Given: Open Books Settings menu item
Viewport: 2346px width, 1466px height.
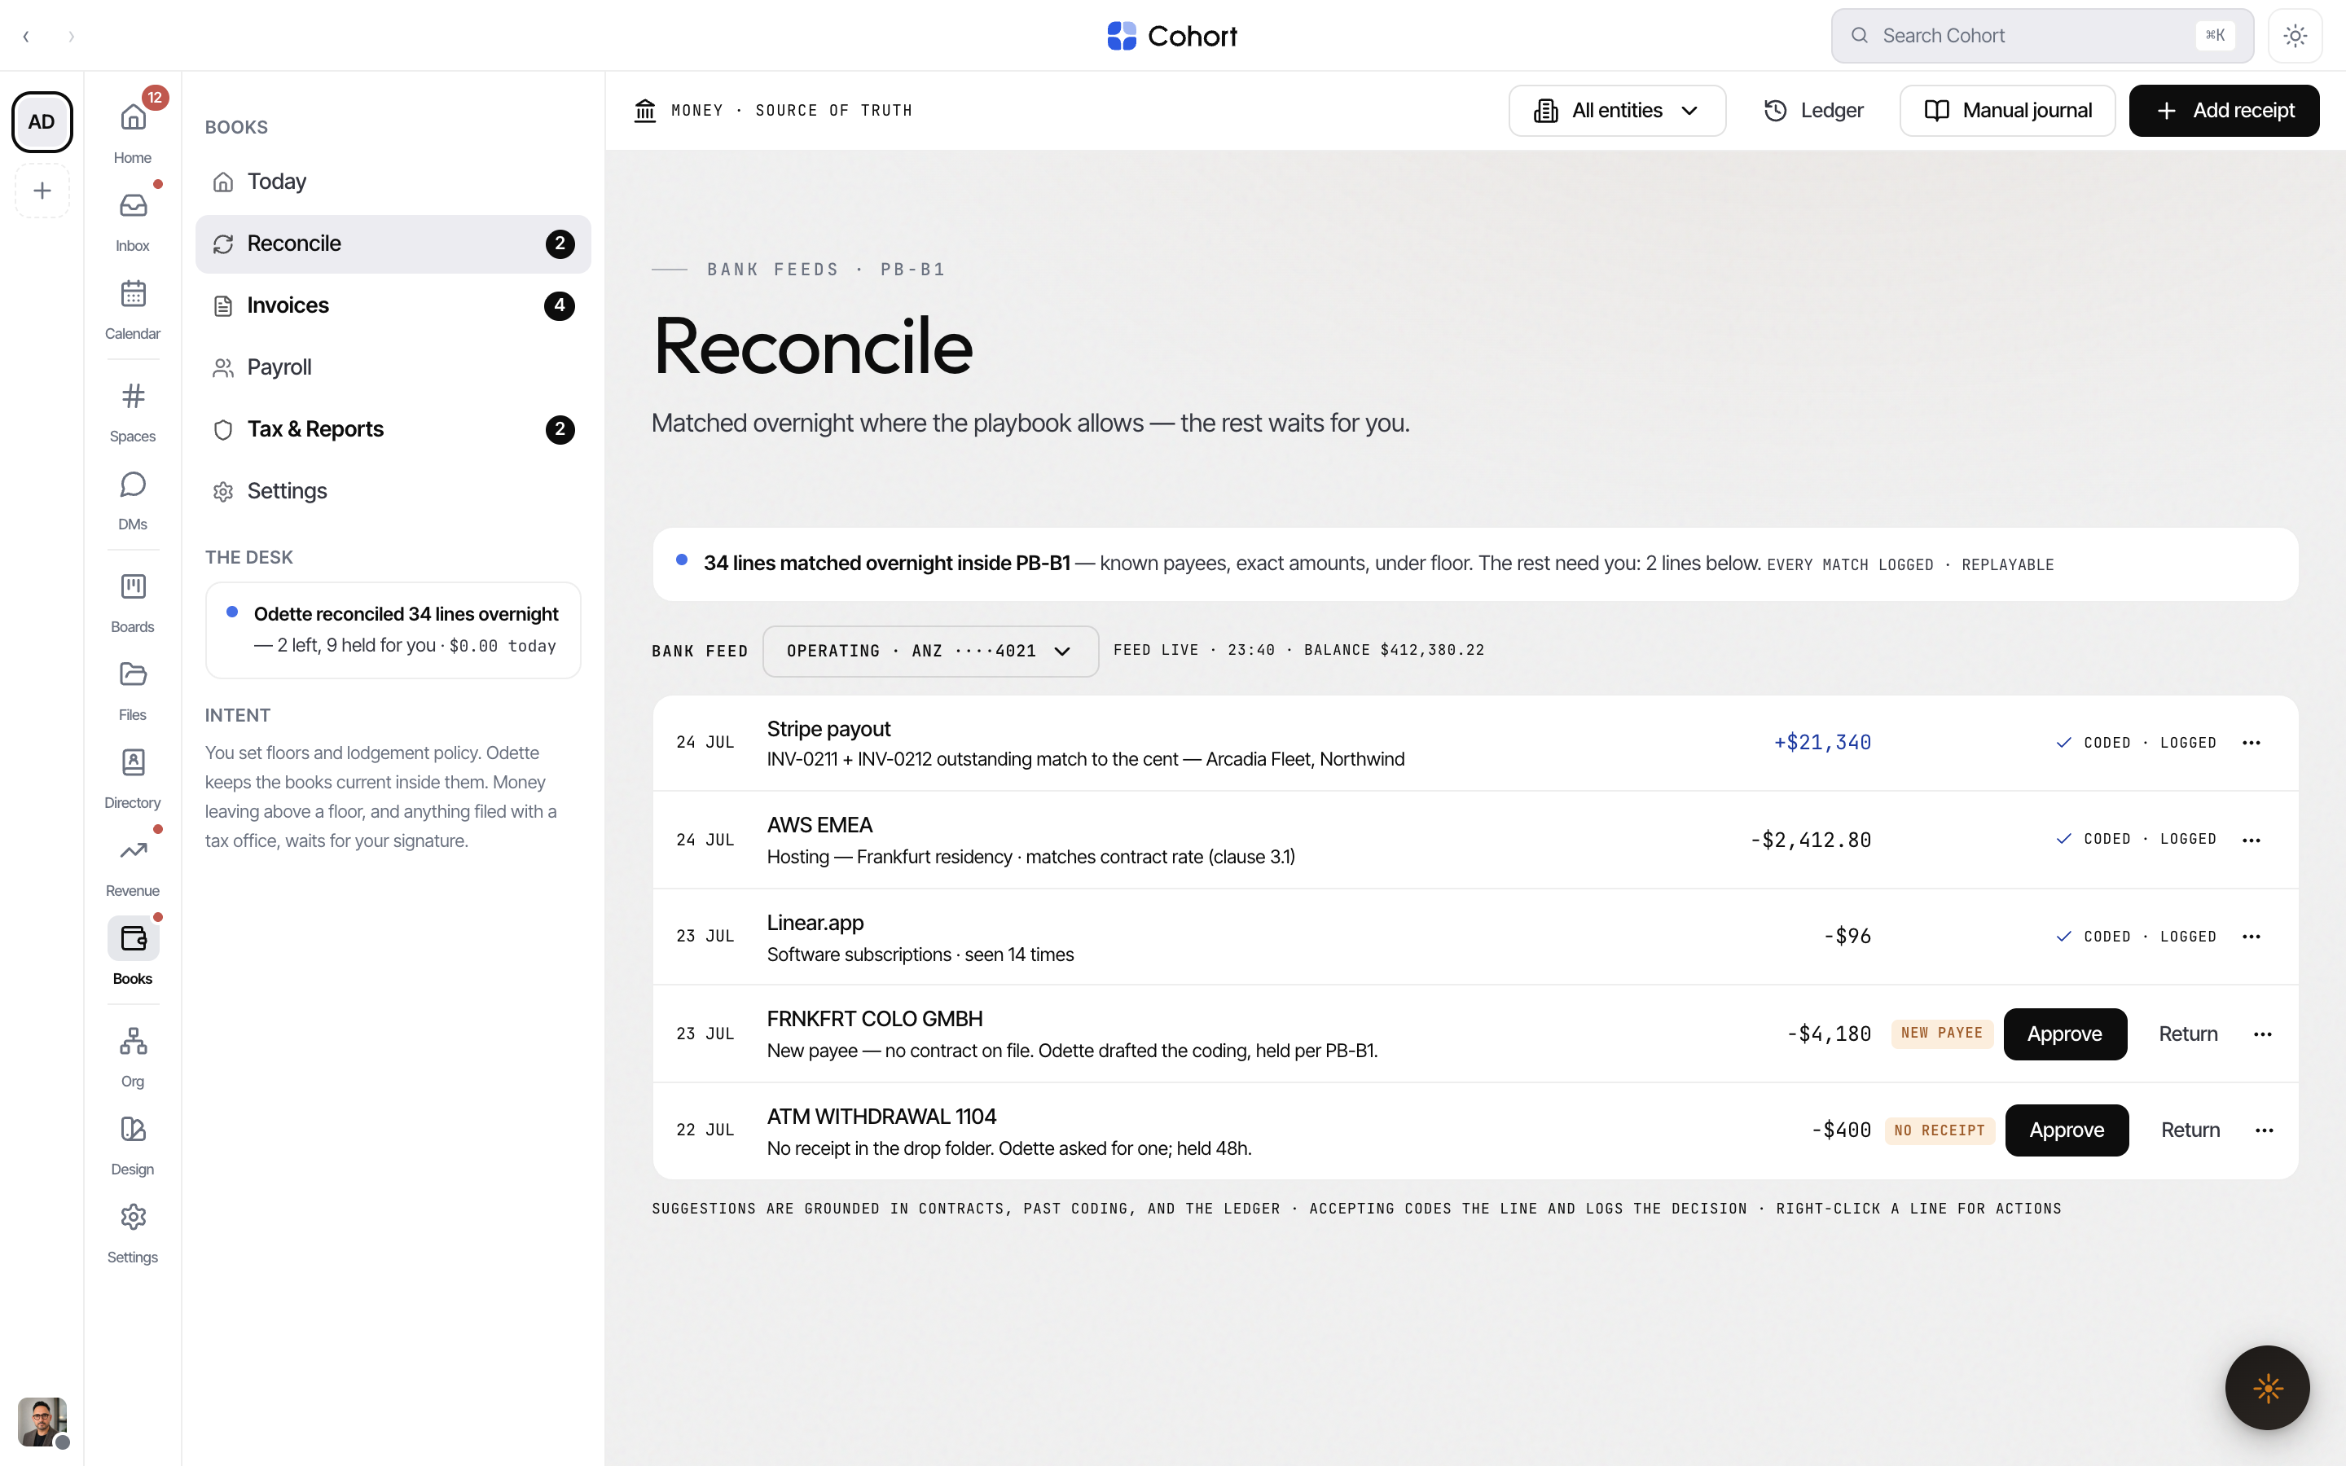Looking at the screenshot, I should pos(393,492).
